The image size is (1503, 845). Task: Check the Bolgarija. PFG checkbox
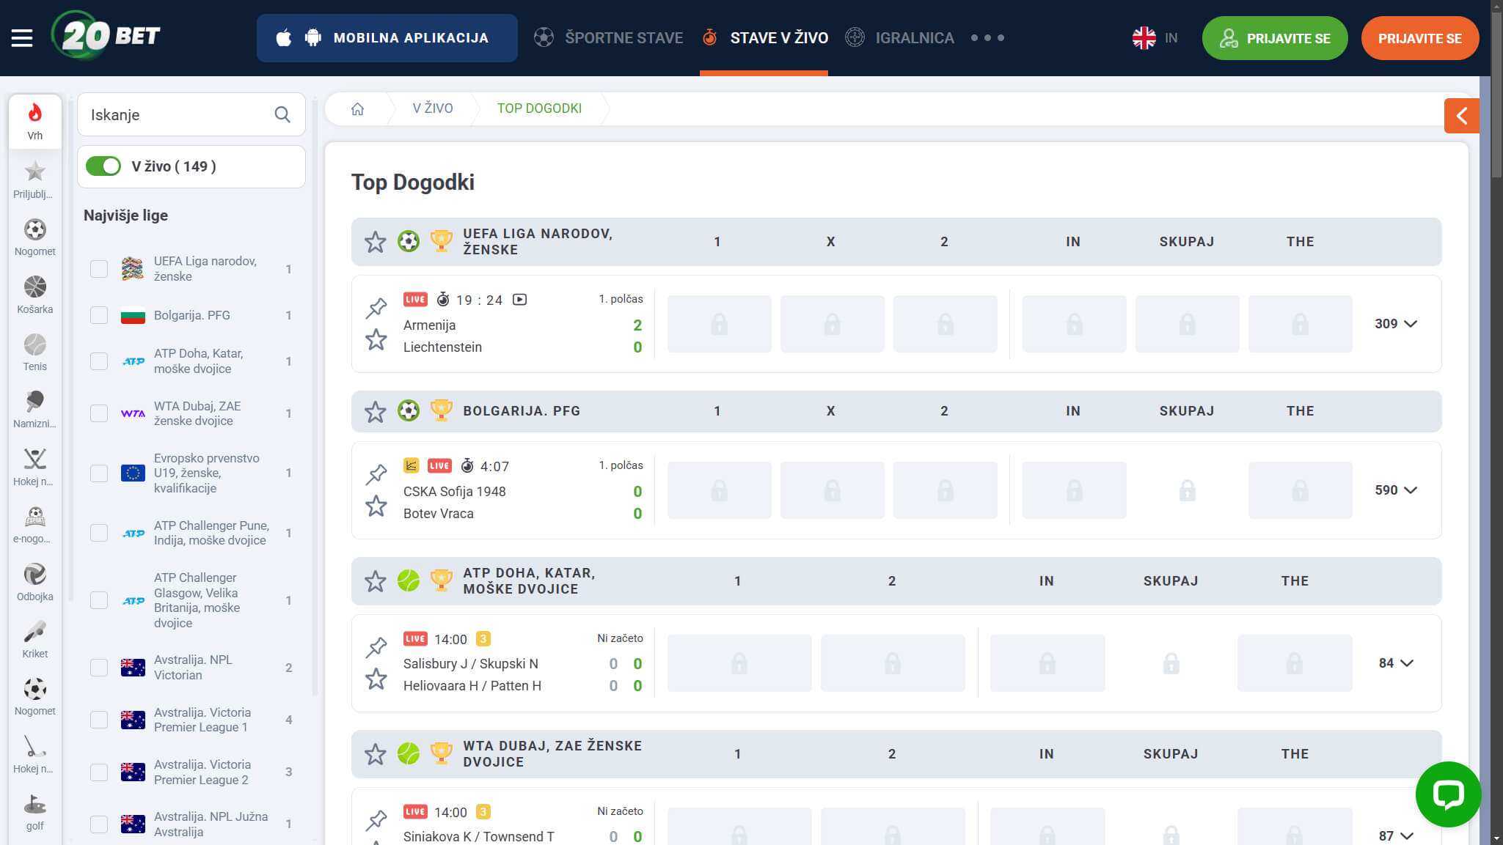tap(99, 315)
